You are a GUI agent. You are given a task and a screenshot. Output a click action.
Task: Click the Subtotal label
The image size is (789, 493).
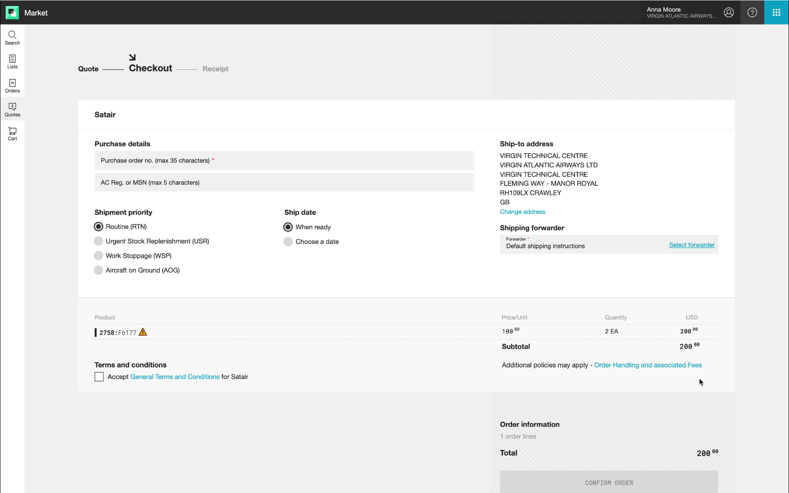[x=516, y=347]
